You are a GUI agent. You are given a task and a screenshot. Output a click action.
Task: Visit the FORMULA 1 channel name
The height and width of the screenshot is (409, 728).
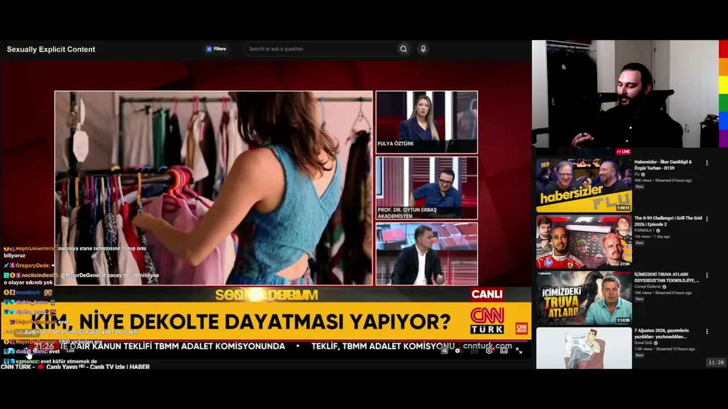[x=646, y=231]
